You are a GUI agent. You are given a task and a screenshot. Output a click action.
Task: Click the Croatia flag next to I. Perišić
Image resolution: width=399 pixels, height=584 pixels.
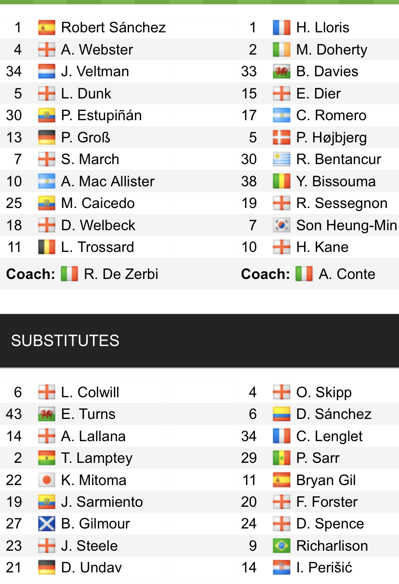(281, 568)
